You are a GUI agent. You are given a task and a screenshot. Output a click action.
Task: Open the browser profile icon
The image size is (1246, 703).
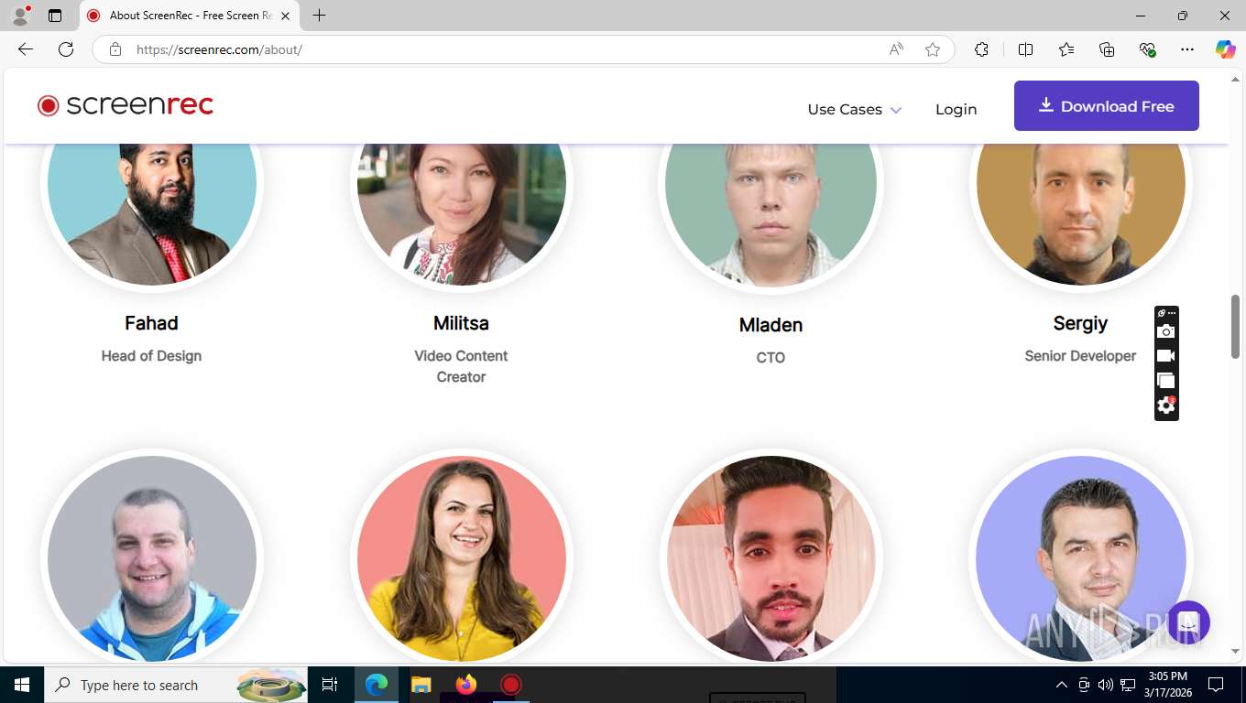pyautogui.click(x=21, y=16)
